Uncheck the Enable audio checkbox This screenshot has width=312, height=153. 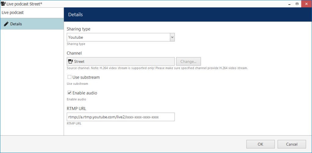(69, 93)
